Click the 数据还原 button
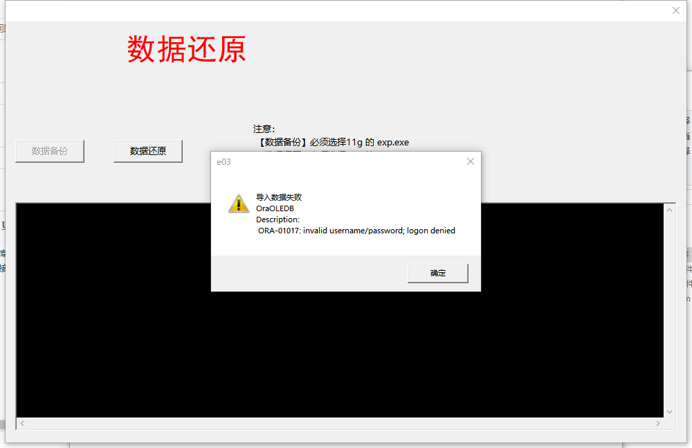Viewport: 692px width, 448px height. (148, 151)
